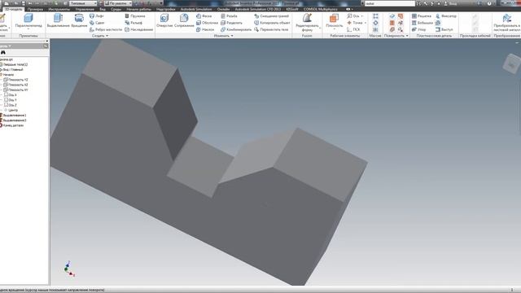
Task: Start the Сопряжение fillet tool
Action: (x=184, y=20)
